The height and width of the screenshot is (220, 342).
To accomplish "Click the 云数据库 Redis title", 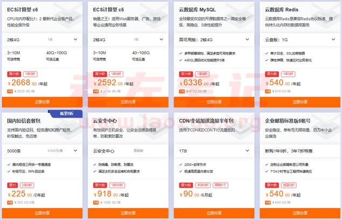I will pyautogui.click(x=282, y=10).
